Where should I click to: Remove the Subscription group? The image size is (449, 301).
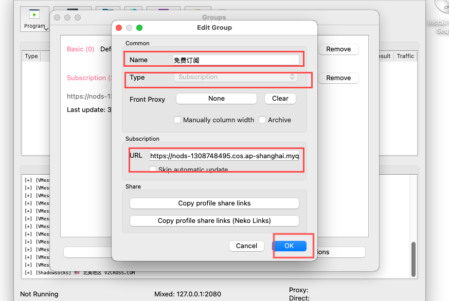338,78
